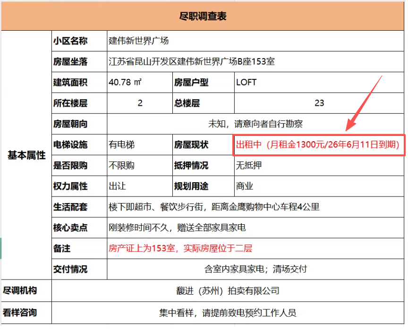Select the 集中看样 viewing consultation cell

tap(228, 313)
